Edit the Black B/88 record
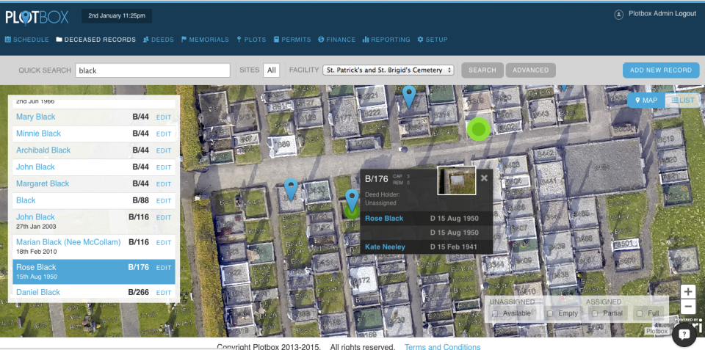 164,201
